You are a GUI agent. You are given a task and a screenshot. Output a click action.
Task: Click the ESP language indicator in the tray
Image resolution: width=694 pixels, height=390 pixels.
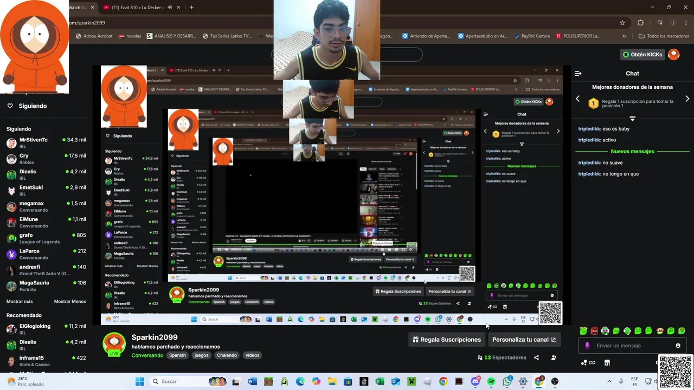pyautogui.click(x=634, y=381)
